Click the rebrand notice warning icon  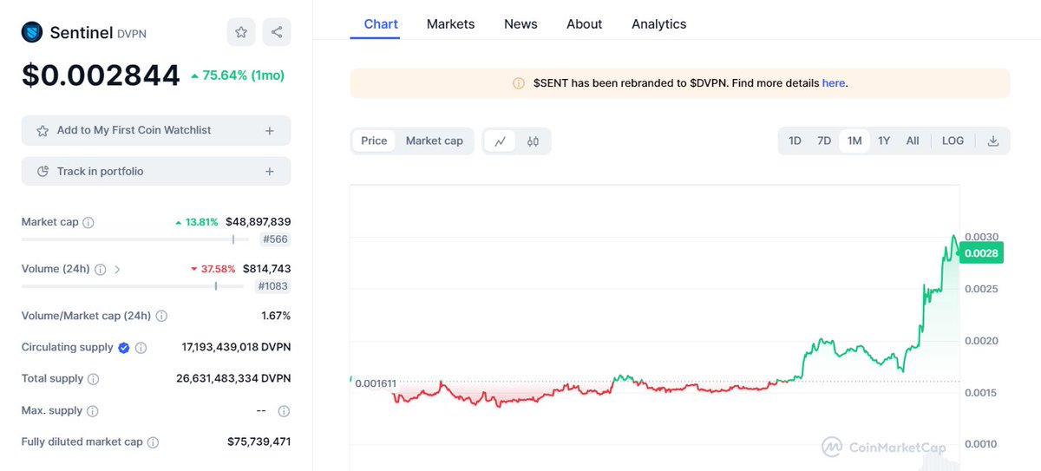tap(519, 83)
